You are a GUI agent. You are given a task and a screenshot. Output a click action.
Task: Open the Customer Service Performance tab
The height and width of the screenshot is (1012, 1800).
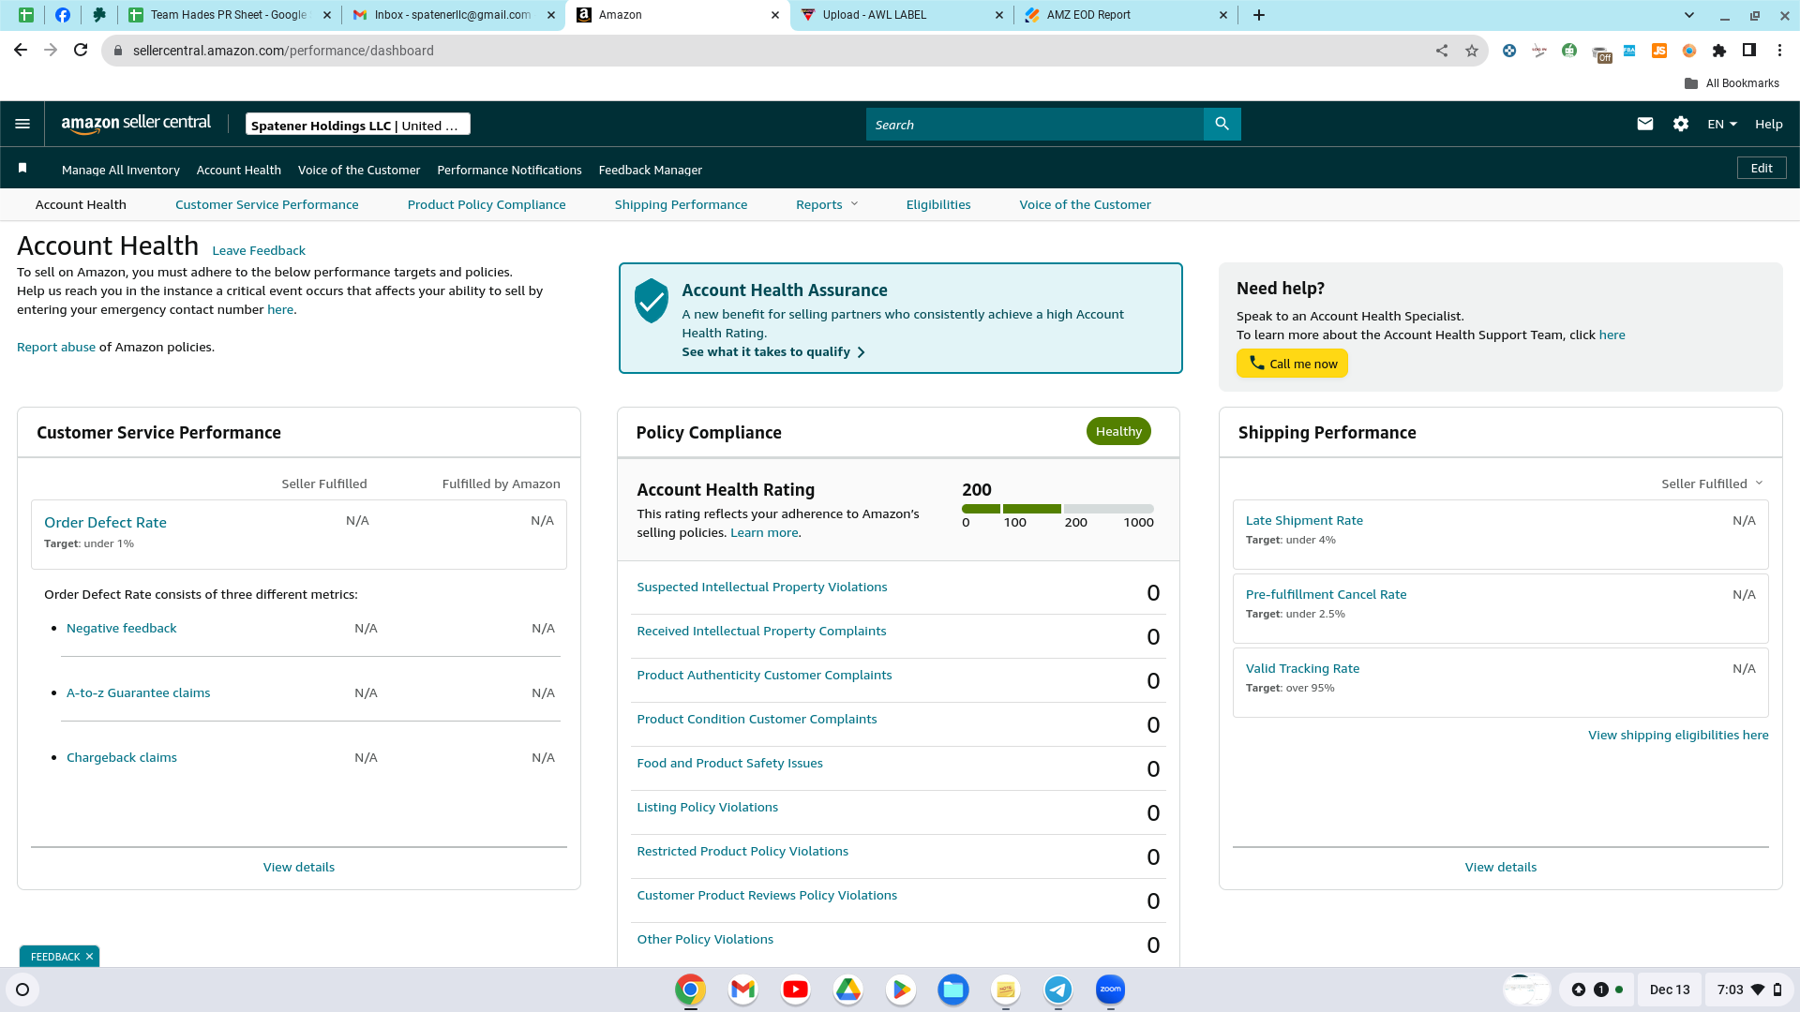[267, 204]
